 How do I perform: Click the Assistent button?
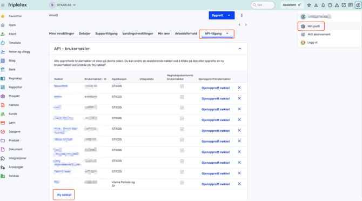point(292,5)
